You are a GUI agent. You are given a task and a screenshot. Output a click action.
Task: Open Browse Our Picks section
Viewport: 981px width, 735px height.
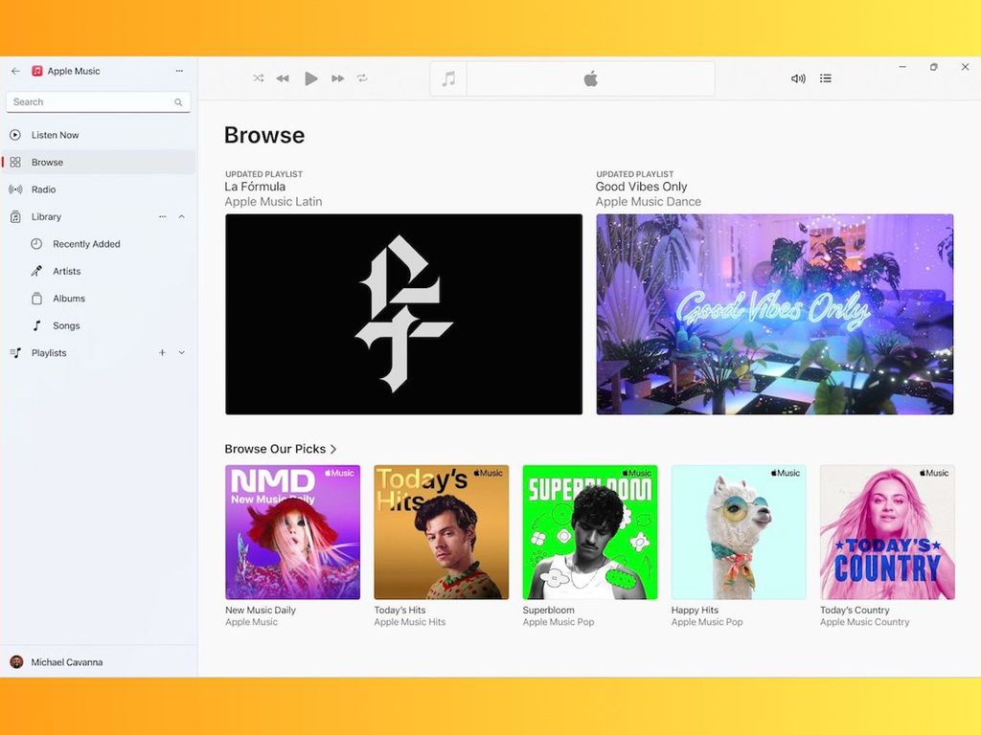point(281,449)
